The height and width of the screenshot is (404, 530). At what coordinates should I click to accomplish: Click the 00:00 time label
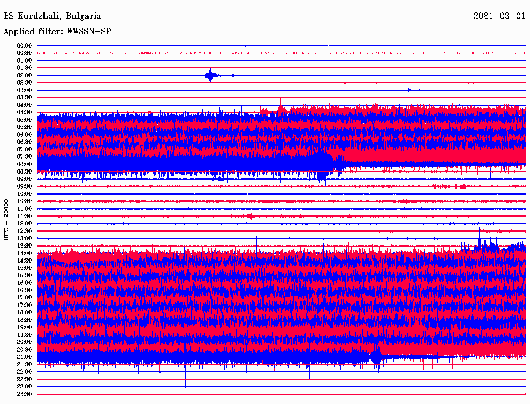(x=24, y=46)
